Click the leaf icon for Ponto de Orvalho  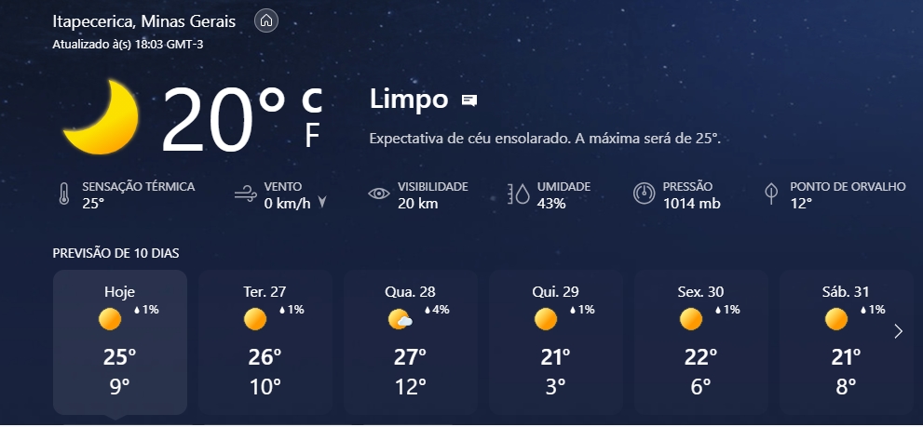click(771, 194)
